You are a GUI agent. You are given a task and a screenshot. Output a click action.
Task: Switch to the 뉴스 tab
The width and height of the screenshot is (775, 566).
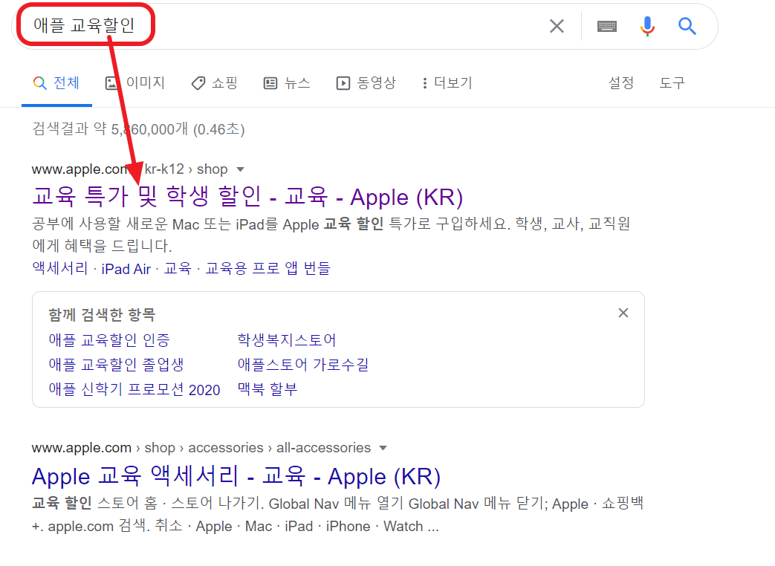[x=287, y=83]
